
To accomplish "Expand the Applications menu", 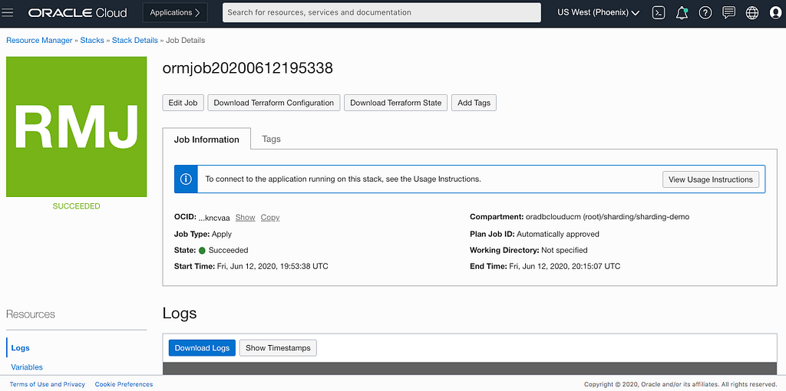I will [175, 12].
